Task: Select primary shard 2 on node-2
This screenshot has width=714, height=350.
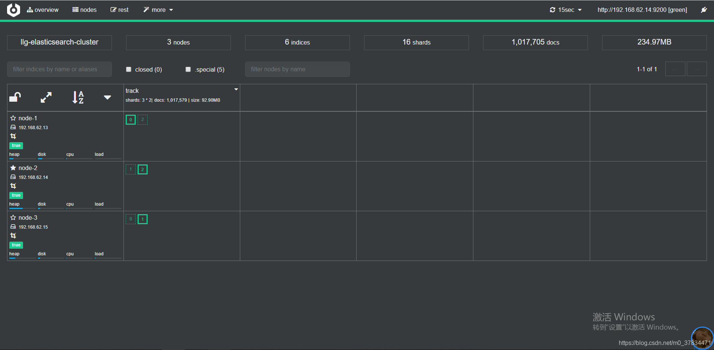Action: coord(142,169)
